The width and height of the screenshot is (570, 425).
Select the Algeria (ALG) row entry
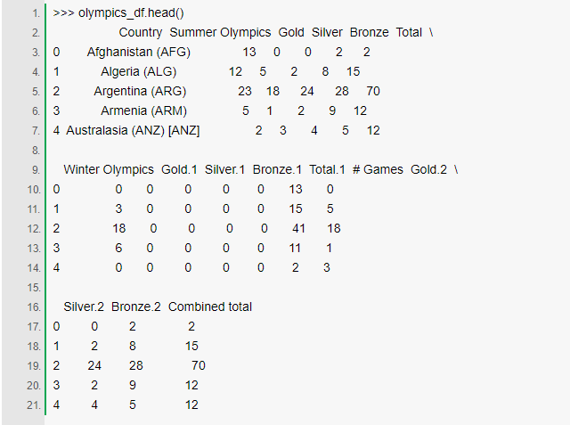point(139,71)
